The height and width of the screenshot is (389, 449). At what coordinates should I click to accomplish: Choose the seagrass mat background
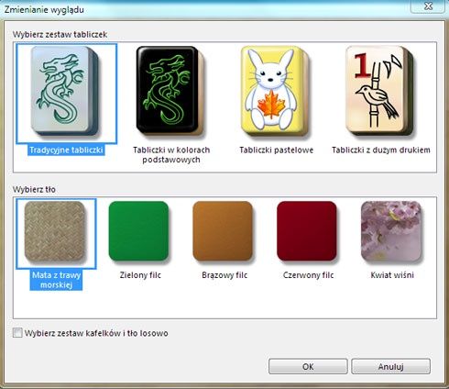tap(55, 232)
